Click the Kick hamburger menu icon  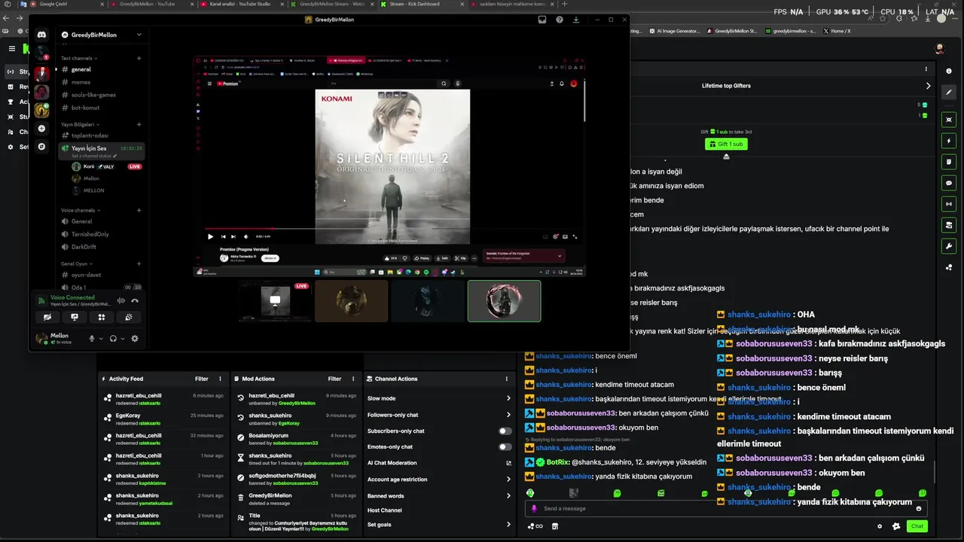[x=11, y=49]
